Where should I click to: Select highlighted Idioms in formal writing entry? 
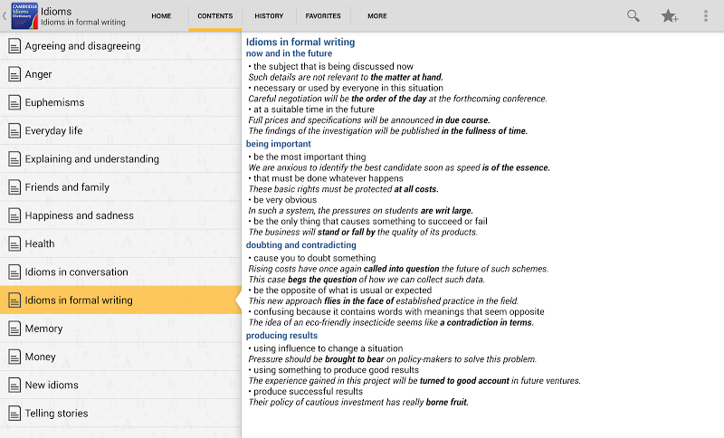tap(120, 300)
